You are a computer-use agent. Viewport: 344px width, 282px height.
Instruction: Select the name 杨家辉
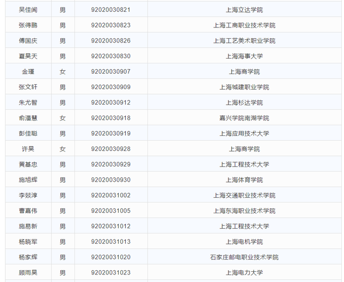28,257
